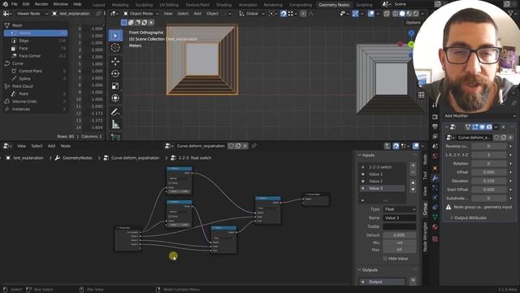Switch to the Shading workspace tab
520x293 pixels.
224,5
